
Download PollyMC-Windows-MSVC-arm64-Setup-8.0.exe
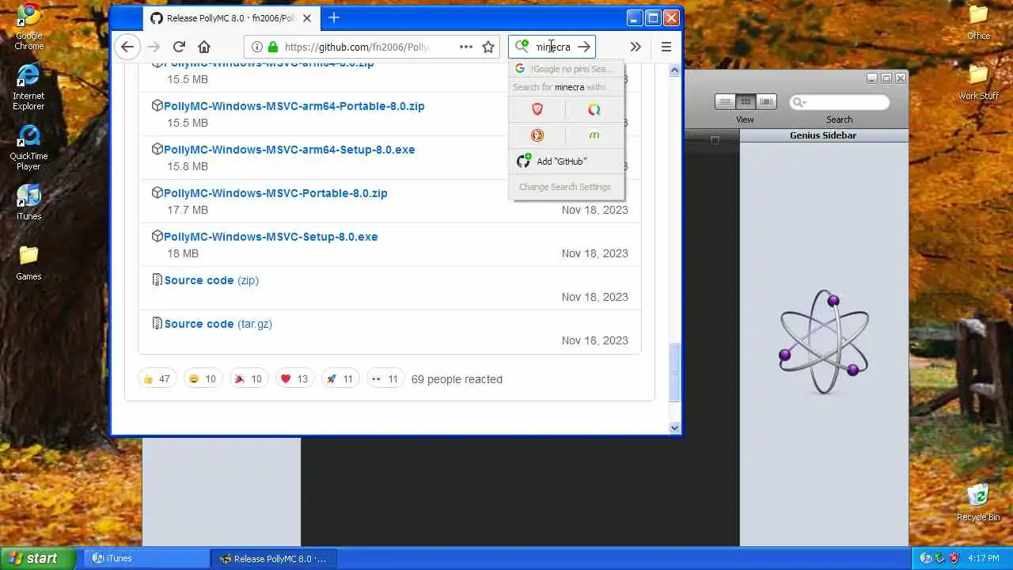coord(289,150)
